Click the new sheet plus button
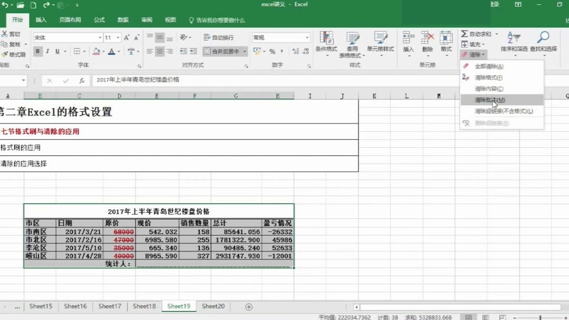Image resolution: width=569 pixels, height=320 pixels. tap(248, 306)
